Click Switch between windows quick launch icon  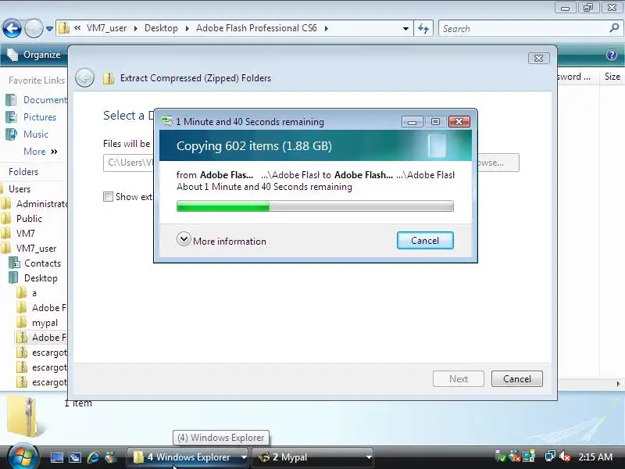tap(74, 457)
